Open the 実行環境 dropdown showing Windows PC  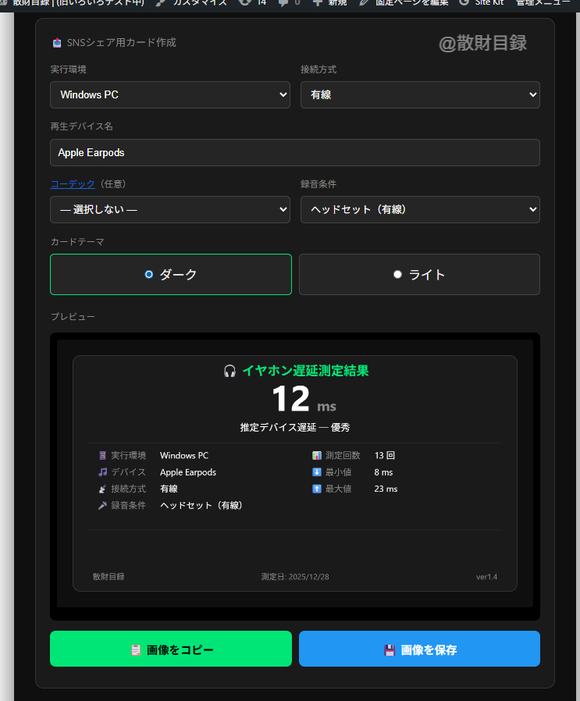tap(170, 95)
